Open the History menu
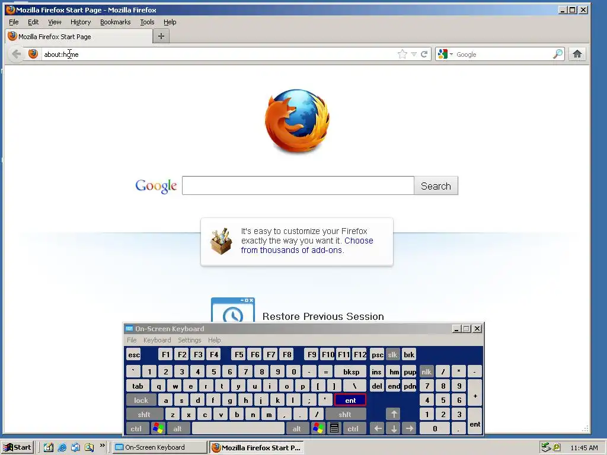Viewport: 607px width, 455px height. (x=81, y=22)
